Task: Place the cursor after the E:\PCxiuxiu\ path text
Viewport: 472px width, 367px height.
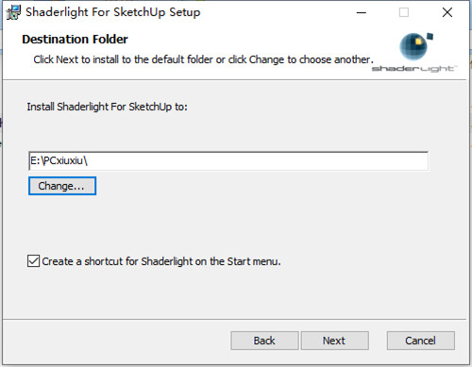Action: point(88,160)
